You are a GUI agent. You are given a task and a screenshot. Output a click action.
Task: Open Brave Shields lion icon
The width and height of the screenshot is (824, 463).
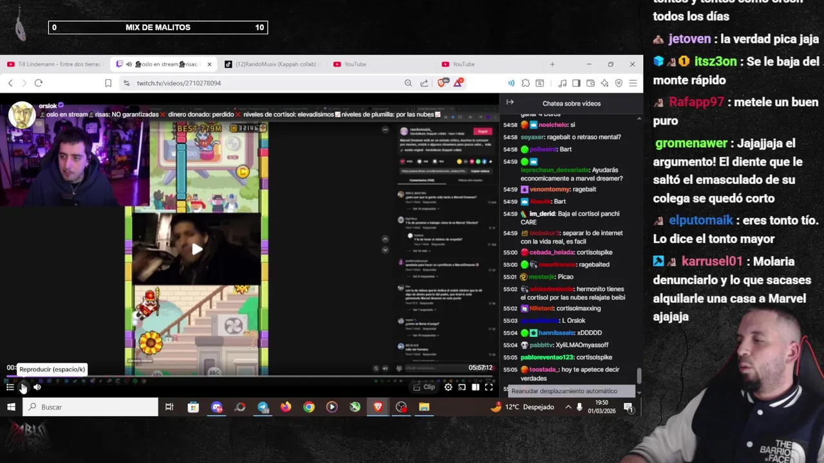(442, 83)
